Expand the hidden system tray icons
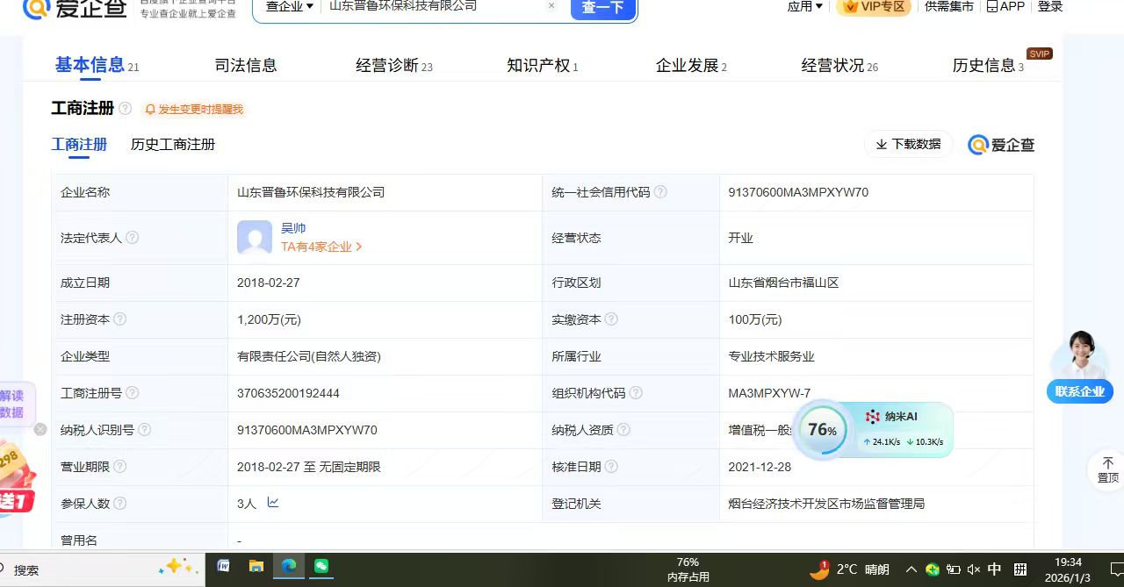Viewport: 1124px width, 587px height. pos(911,569)
